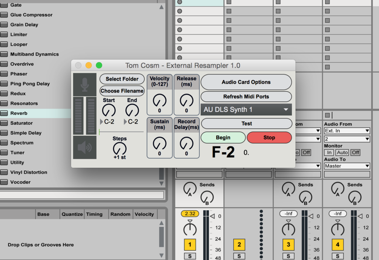The height and width of the screenshot is (260, 379).
Task: Click the red Stop button
Action: click(x=269, y=138)
